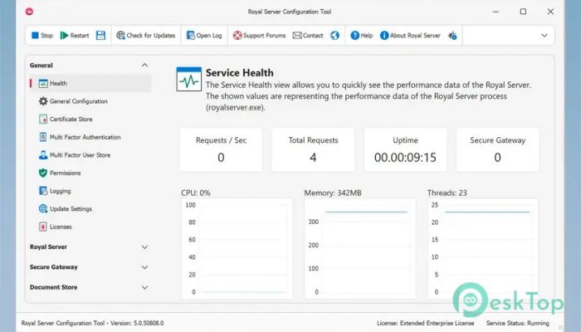581x332 pixels.
Task: Click the Memory: 342MB label
Action: point(333,193)
